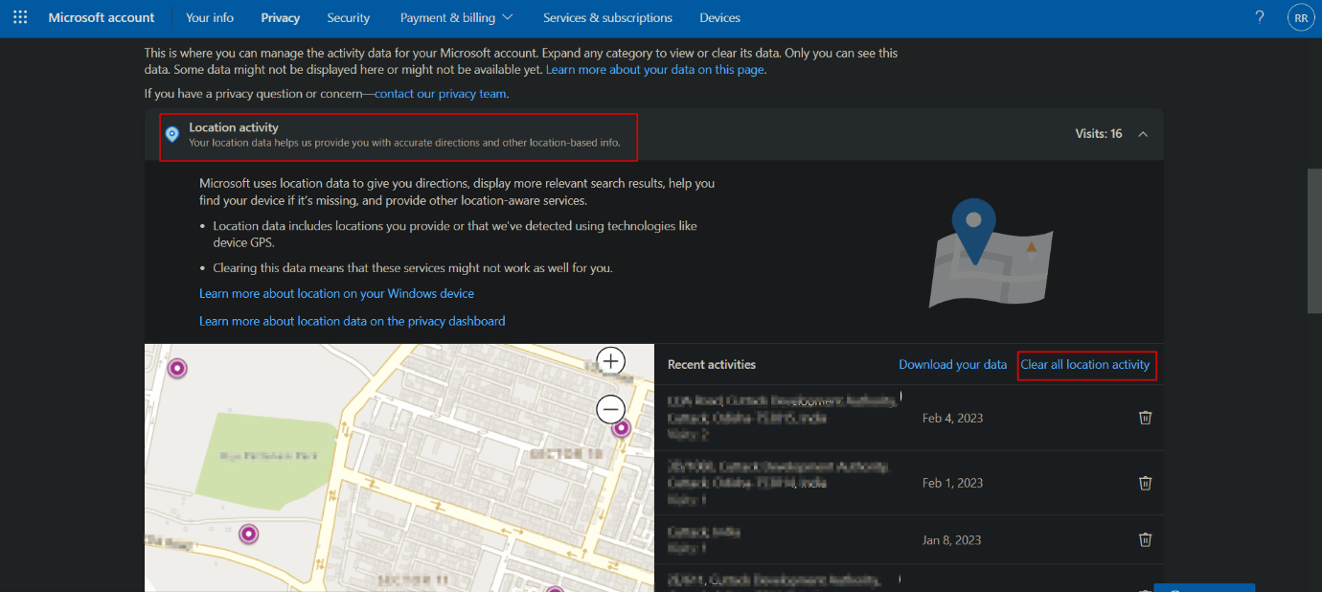Image resolution: width=1322 pixels, height=592 pixels.
Task: Switch to the Security tab
Action: coord(348,17)
